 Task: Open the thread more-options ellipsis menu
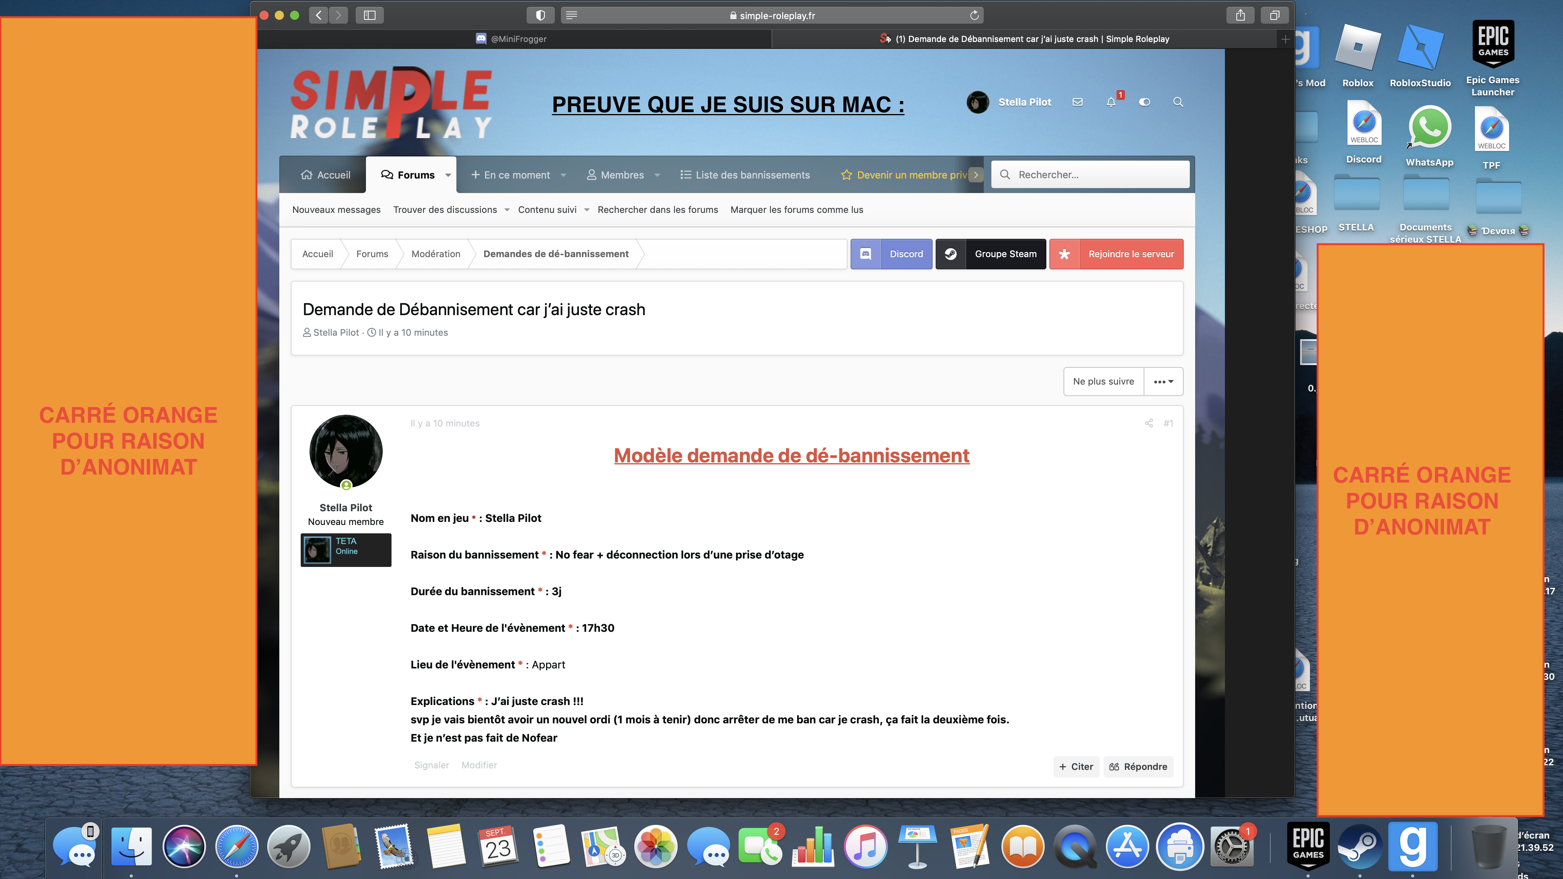[1163, 382]
